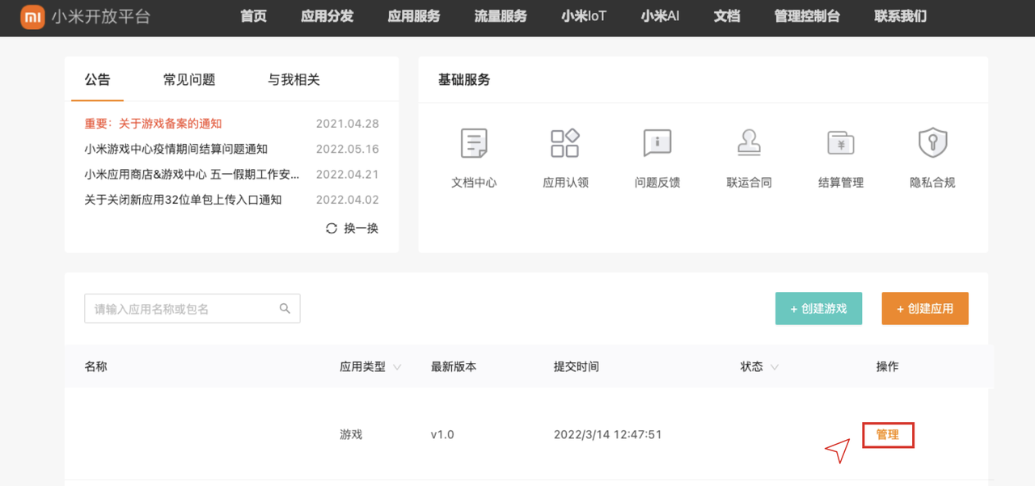Expand the 状态 filter dropdown
The width and height of the screenshot is (1035, 486).
[775, 367]
